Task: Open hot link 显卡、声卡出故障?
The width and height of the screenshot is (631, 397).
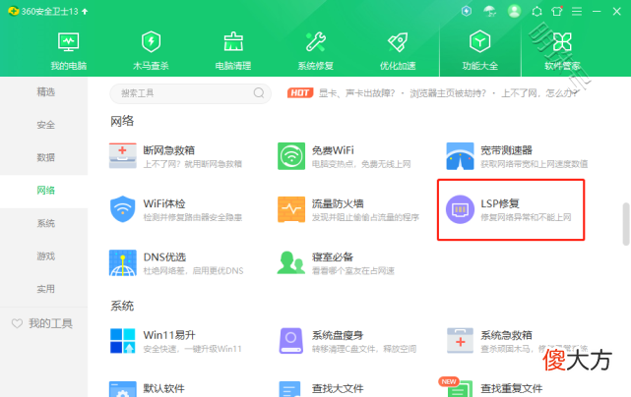Action: pos(356,93)
